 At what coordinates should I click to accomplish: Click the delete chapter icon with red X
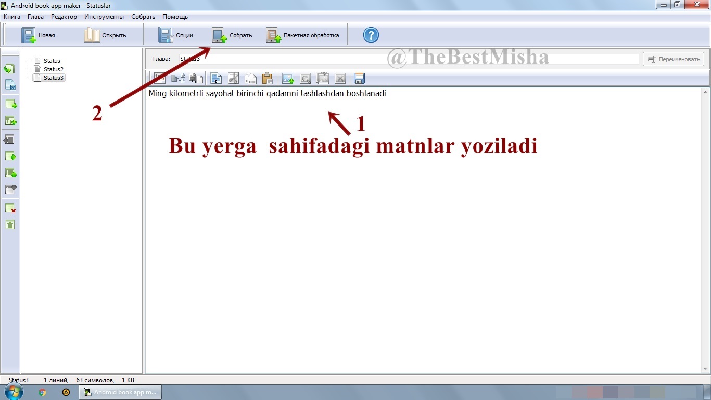coord(10,208)
